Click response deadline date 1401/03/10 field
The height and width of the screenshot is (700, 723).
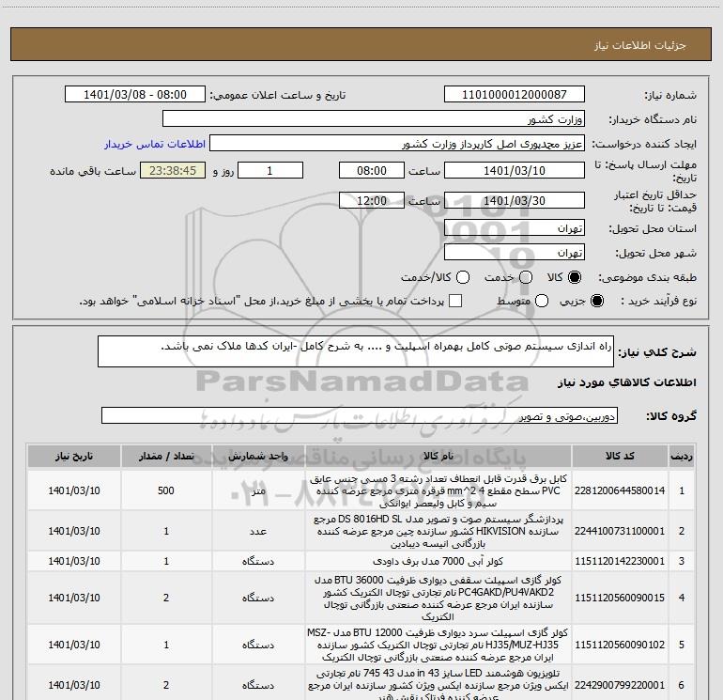click(x=515, y=170)
